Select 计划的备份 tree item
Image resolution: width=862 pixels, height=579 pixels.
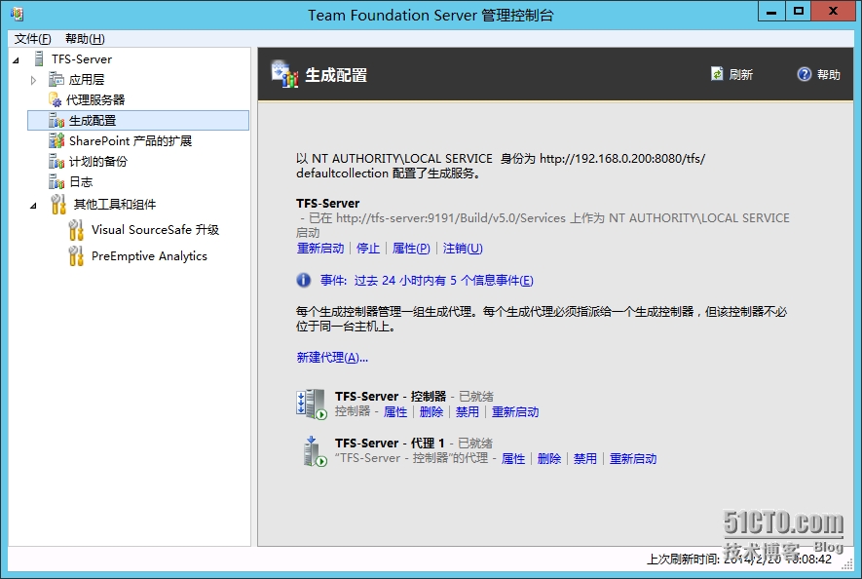click(97, 161)
